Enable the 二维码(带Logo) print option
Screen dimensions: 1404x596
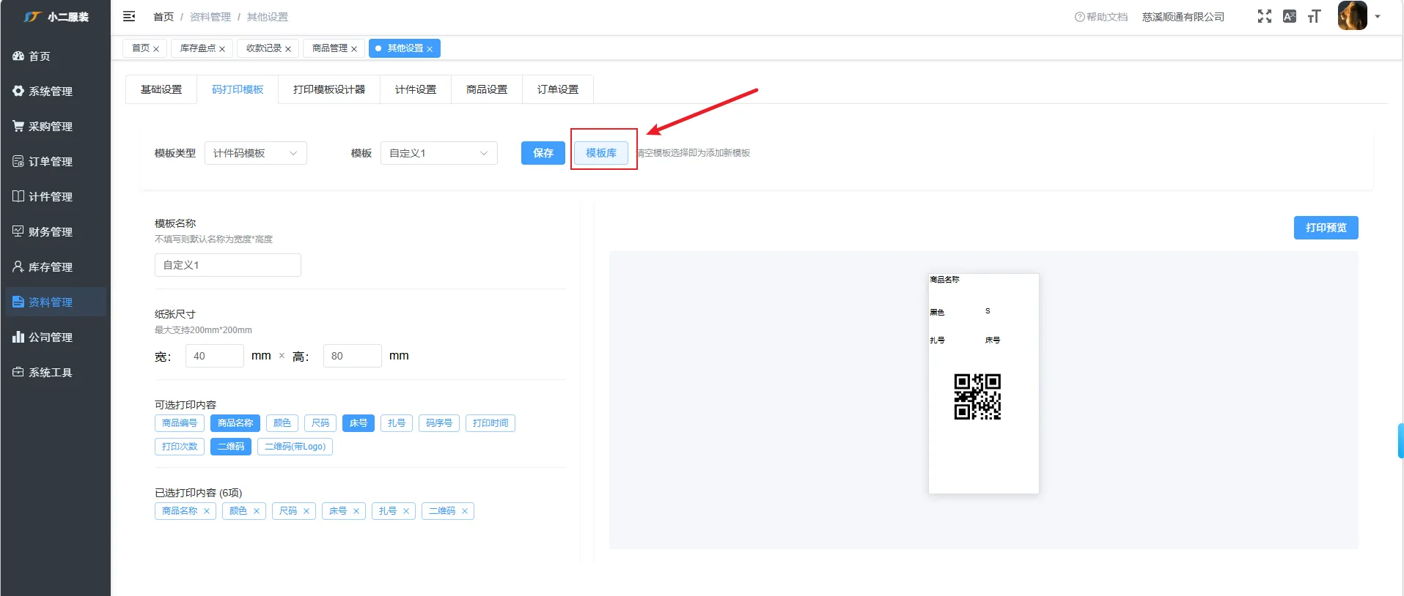[x=295, y=447]
